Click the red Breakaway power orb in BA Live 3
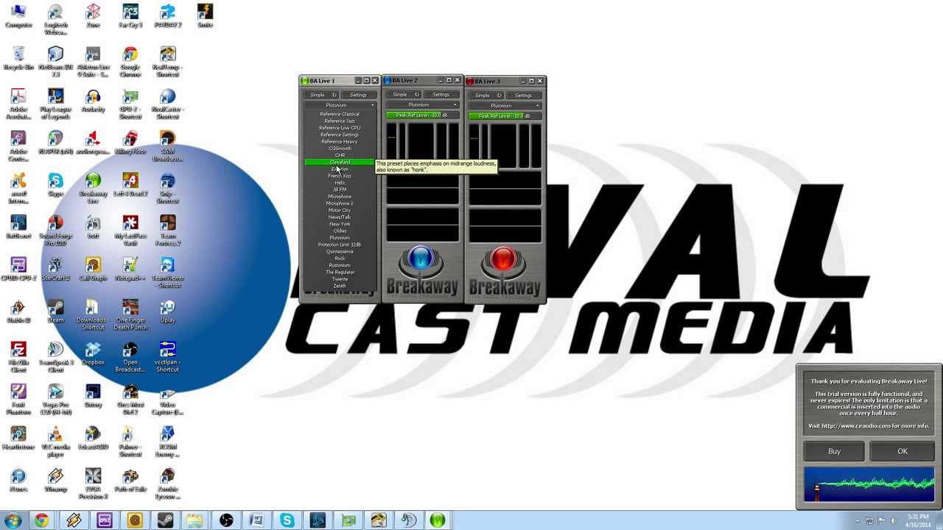This screenshot has width=943, height=530. (x=503, y=259)
